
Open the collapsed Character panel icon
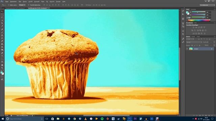click(x=183, y=31)
